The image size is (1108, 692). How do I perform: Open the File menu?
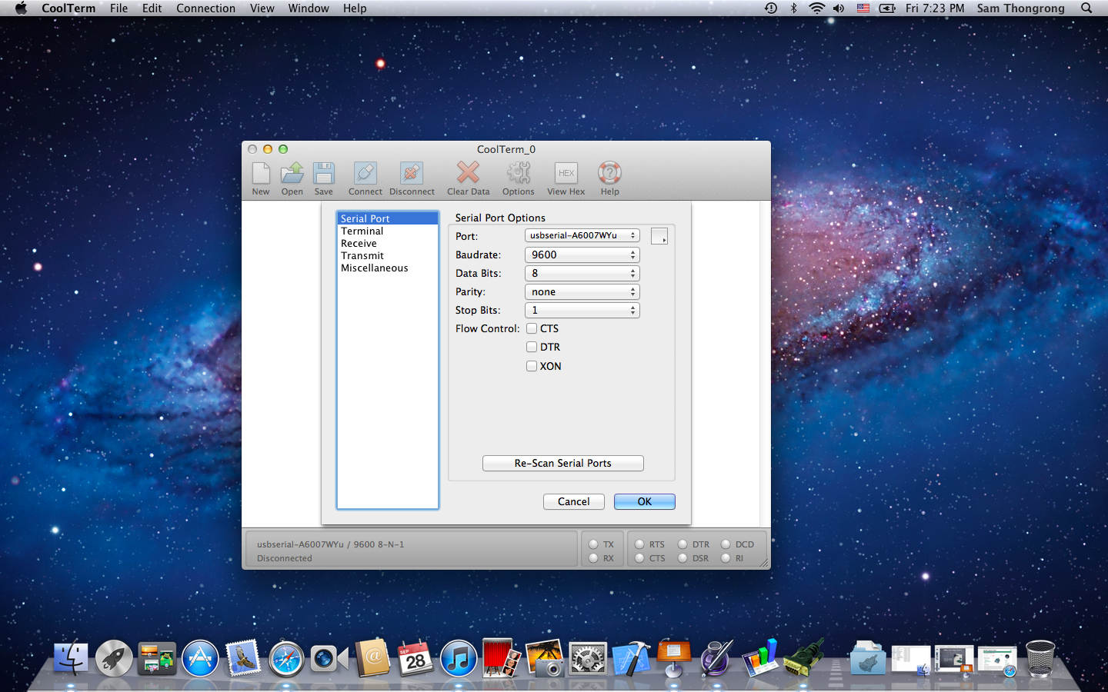tap(118, 8)
